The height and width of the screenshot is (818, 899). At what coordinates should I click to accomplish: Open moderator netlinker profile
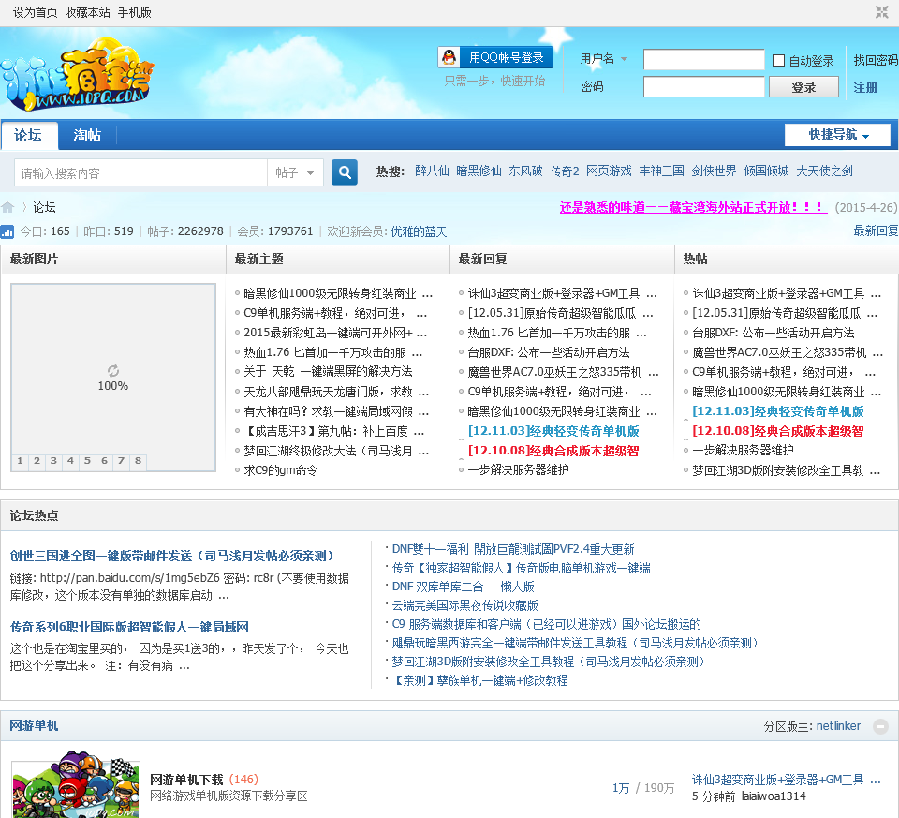838,725
